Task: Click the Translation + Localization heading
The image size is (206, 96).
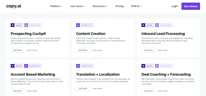Action: [x=98, y=74]
